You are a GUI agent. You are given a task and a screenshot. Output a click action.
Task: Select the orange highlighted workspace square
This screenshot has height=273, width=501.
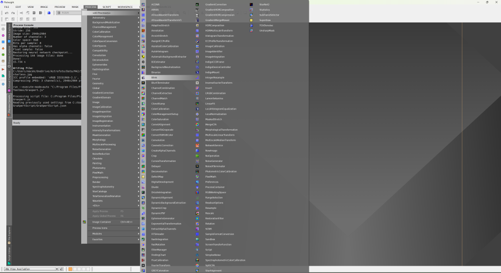click(x=70, y=269)
